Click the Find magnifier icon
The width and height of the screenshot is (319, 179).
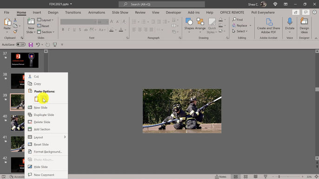pyautogui.click(x=234, y=19)
